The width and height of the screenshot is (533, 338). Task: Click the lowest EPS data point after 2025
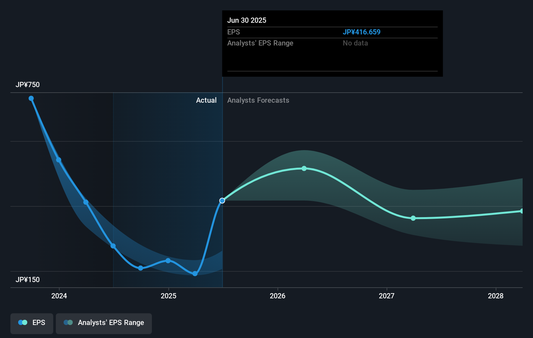(x=195, y=274)
